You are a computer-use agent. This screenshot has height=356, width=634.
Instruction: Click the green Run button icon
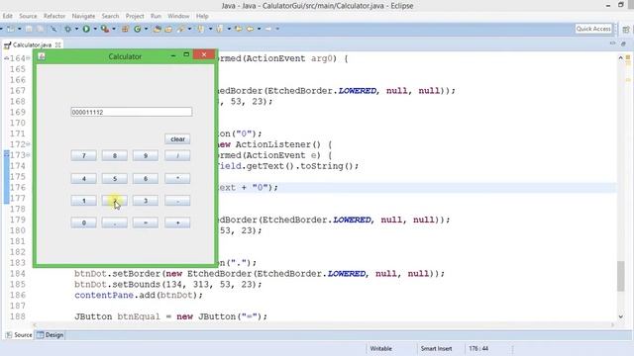[86, 29]
